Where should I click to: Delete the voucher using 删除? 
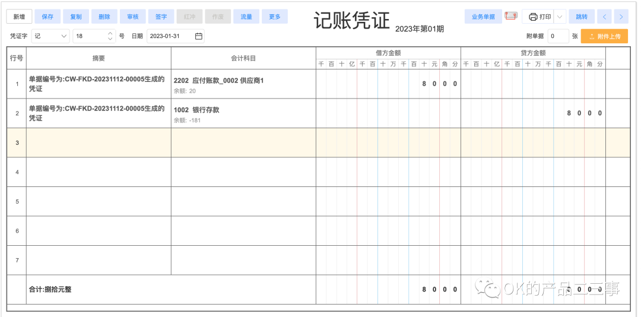(x=104, y=17)
